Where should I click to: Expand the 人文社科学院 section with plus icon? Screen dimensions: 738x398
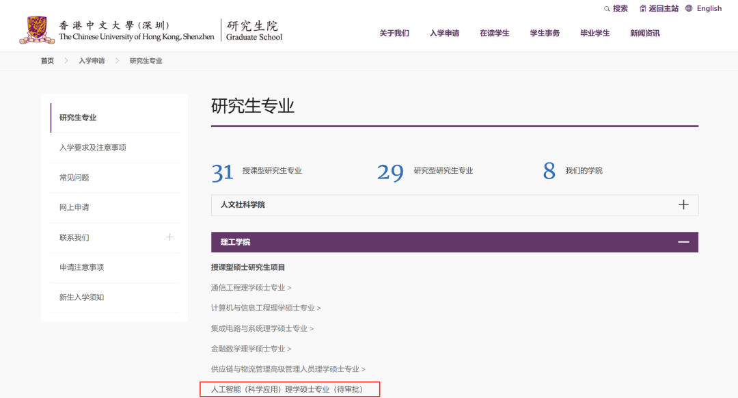683,204
